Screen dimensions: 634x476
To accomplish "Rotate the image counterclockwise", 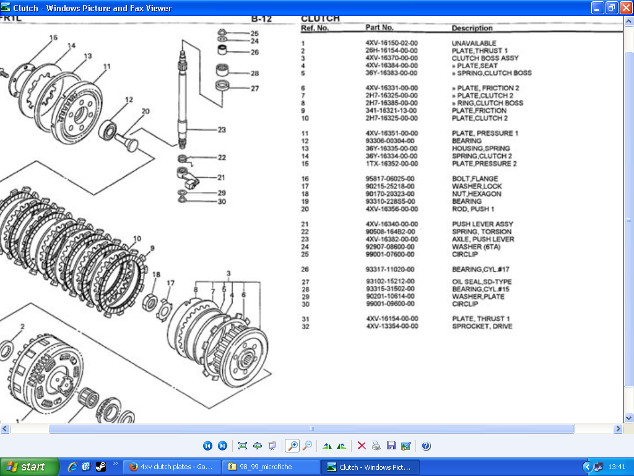I will pyautogui.click(x=341, y=446).
